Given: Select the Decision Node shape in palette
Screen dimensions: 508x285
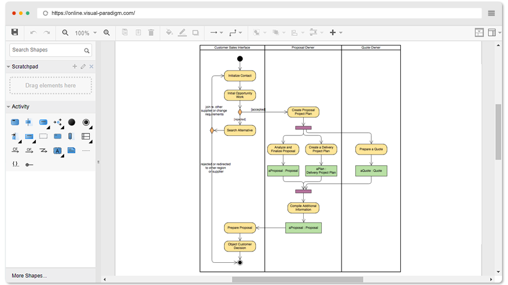Looking at the screenshot, I should tap(58, 122).
